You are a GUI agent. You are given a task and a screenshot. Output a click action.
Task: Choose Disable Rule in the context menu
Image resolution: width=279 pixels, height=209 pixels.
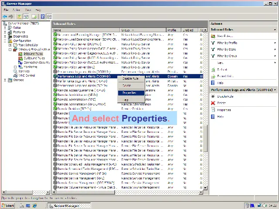pyautogui.click(x=131, y=78)
